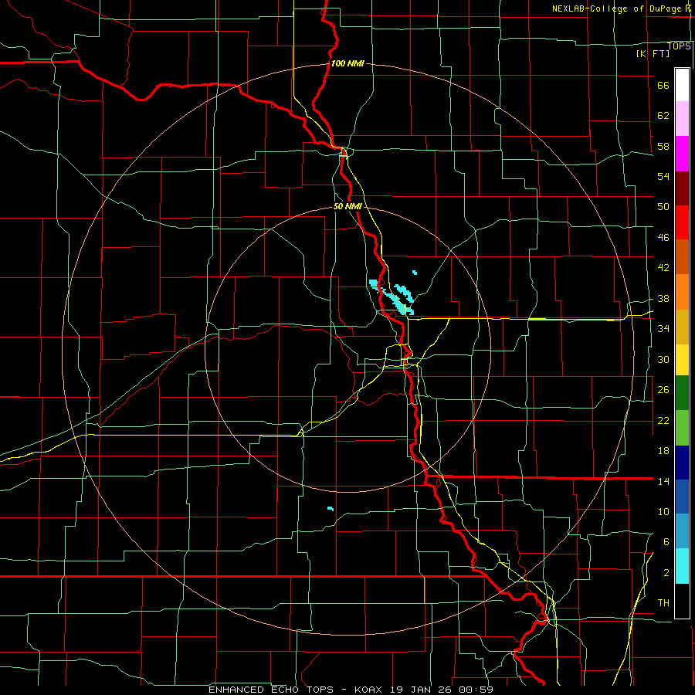This screenshot has width=695, height=695.
Task: Pick the bright orange legend swatch
Action: click(682, 292)
